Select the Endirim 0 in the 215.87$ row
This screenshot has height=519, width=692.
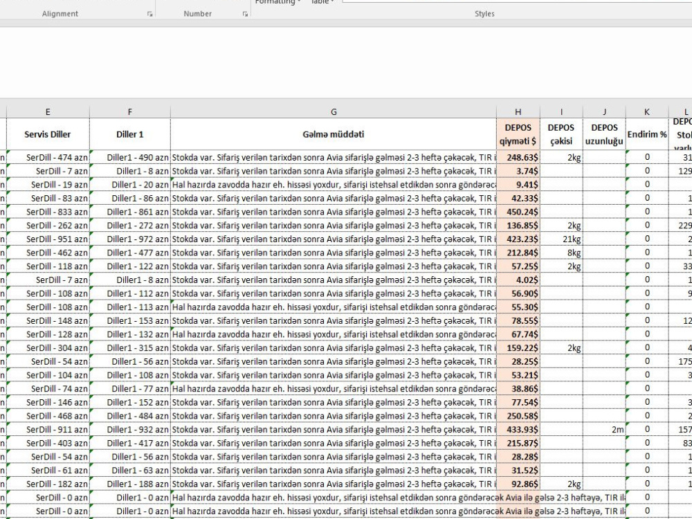click(x=647, y=443)
